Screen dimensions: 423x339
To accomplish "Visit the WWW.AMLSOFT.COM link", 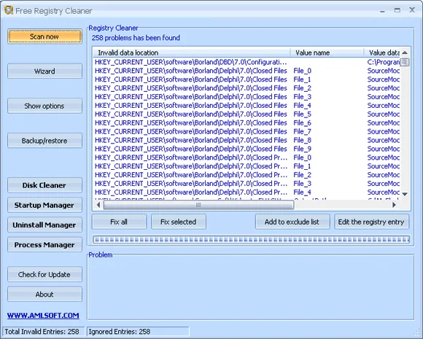I will point(43,316).
